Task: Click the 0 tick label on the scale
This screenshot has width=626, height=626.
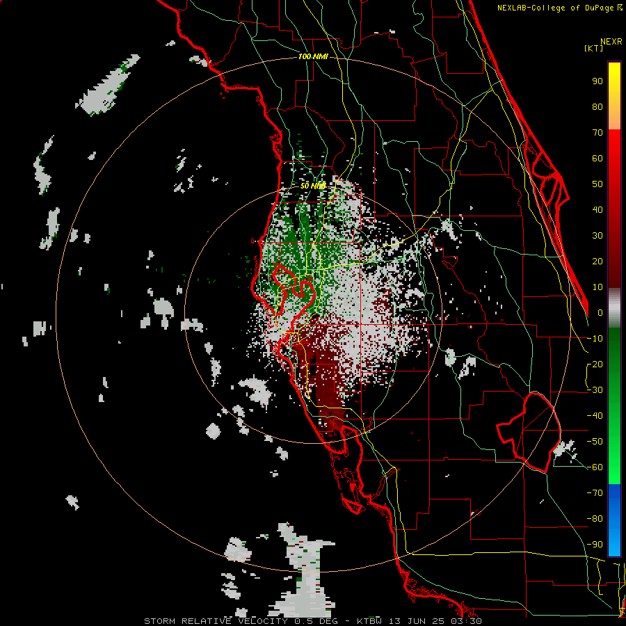Action: coord(600,313)
